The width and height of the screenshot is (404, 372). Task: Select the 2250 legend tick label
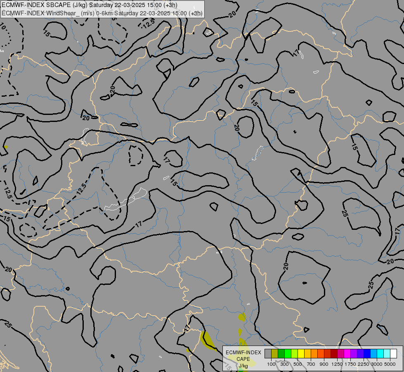coord(364,364)
